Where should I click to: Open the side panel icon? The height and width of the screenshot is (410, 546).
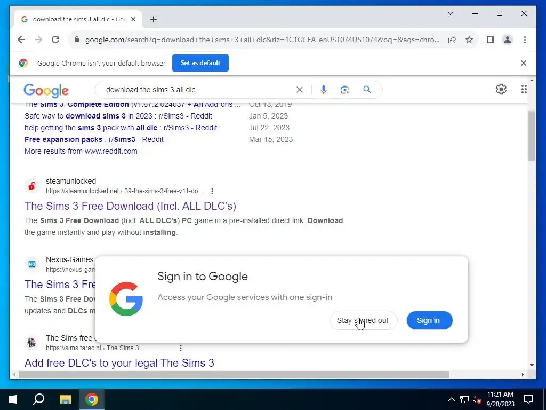pos(491,40)
